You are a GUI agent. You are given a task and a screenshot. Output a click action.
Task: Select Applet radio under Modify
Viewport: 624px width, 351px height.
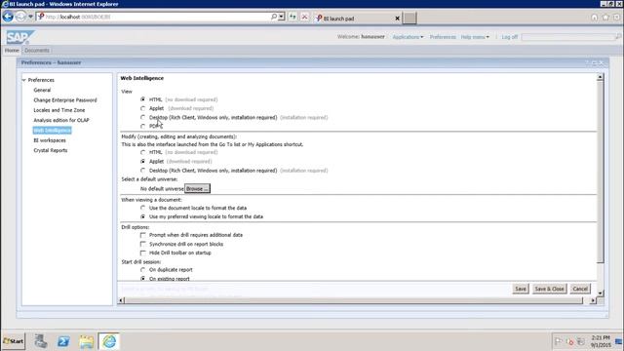pos(143,161)
